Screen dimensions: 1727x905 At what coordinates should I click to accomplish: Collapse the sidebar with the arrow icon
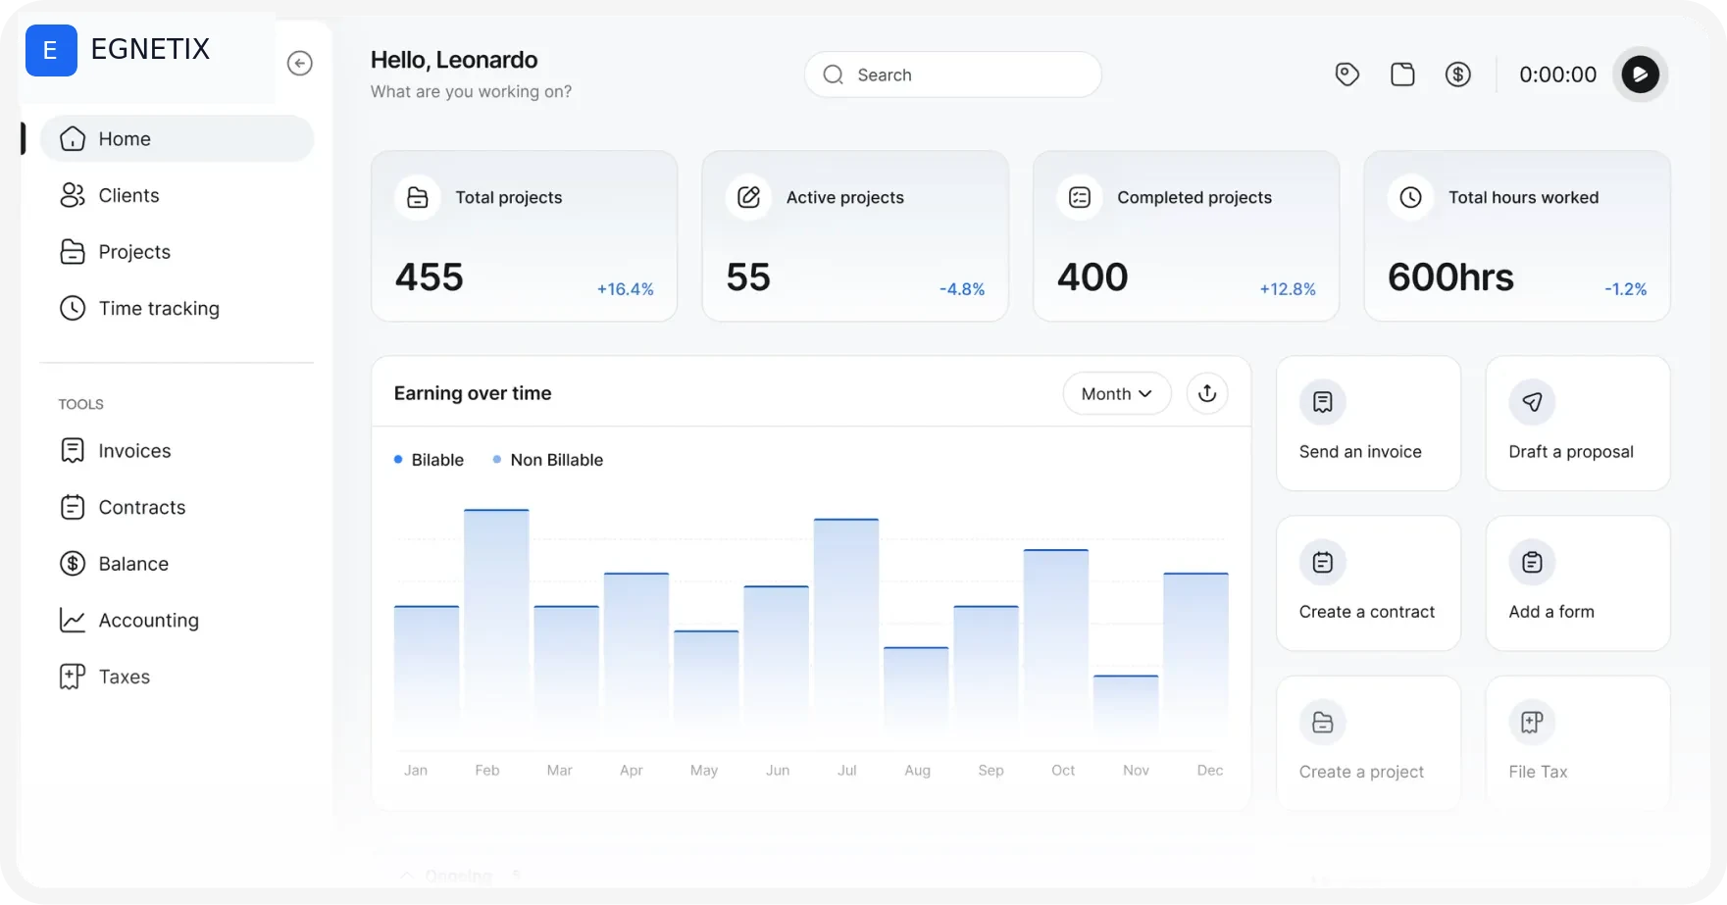coord(300,64)
